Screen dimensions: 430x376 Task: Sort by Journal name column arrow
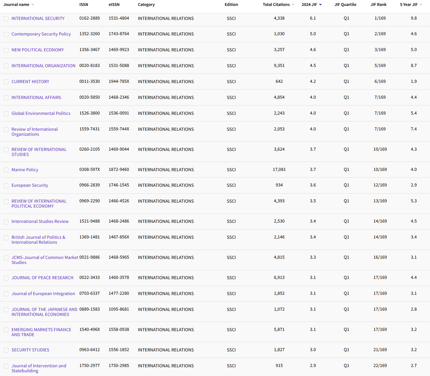pos(33,5)
